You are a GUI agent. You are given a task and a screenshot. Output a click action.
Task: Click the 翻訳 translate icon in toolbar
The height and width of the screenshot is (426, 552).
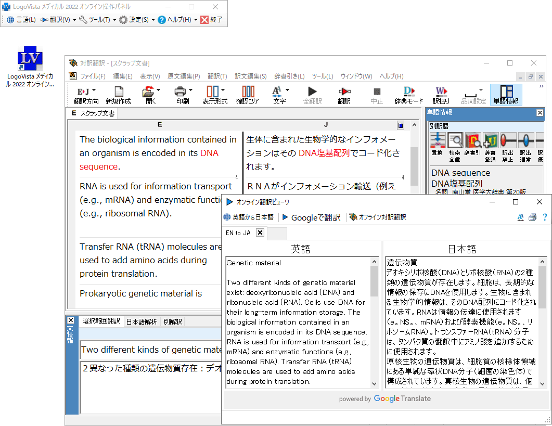pos(344,95)
